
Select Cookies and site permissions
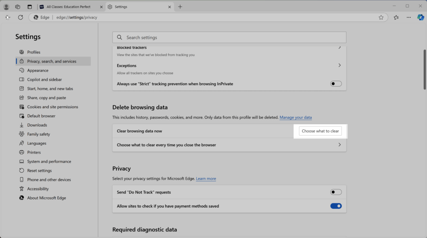point(53,107)
